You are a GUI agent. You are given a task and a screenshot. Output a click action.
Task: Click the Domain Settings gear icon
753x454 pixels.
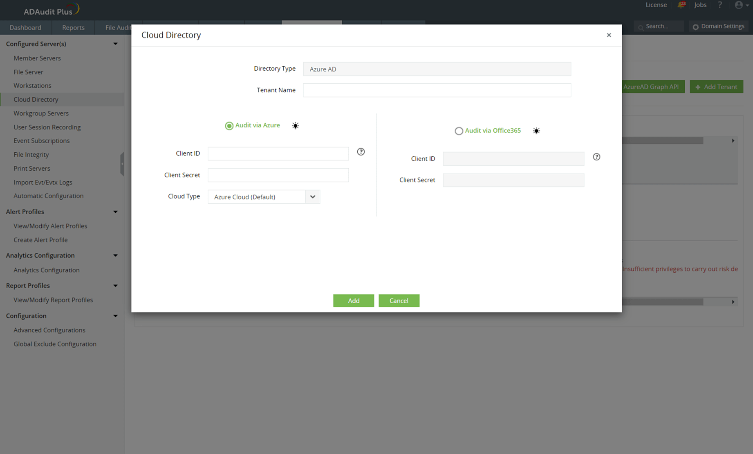coord(696,26)
